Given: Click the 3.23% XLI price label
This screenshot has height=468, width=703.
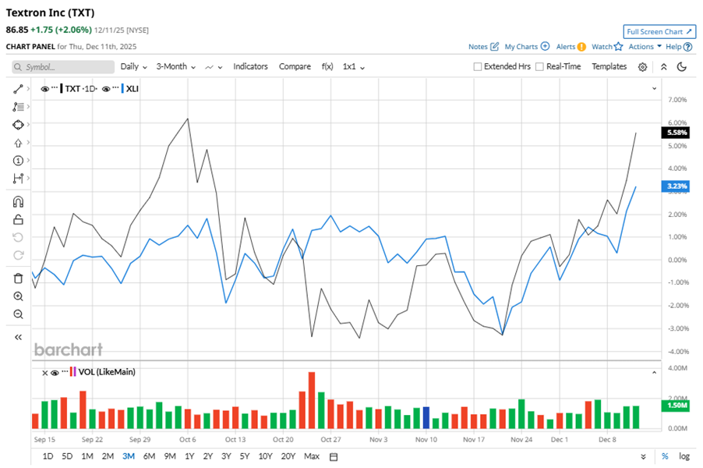Looking at the screenshot, I should click(x=676, y=186).
